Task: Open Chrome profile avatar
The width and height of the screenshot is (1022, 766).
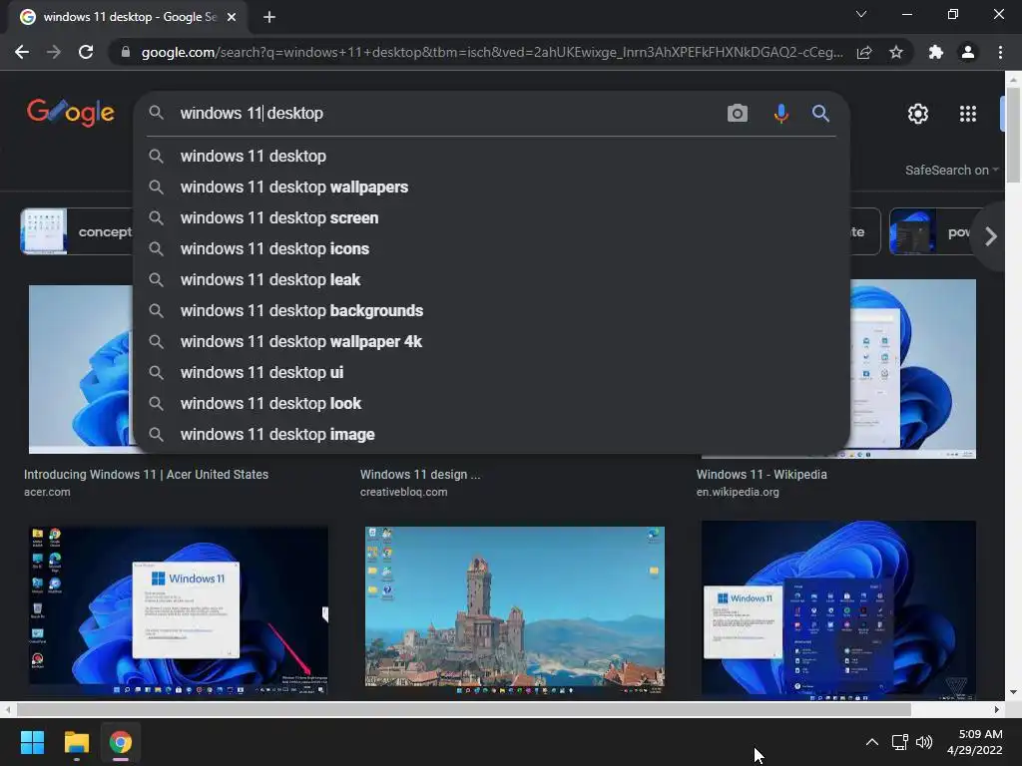Action: pyautogui.click(x=968, y=52)
